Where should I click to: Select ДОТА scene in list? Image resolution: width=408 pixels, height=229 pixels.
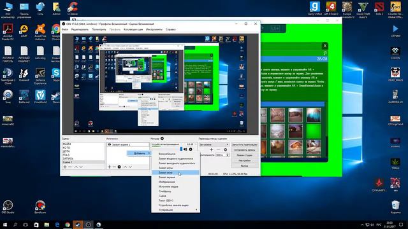(x=84, y=151)
